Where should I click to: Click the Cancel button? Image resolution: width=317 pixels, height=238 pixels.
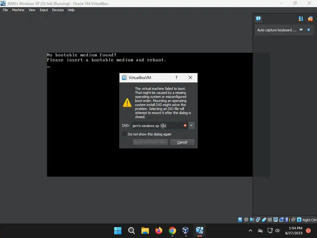coord(182,142)
